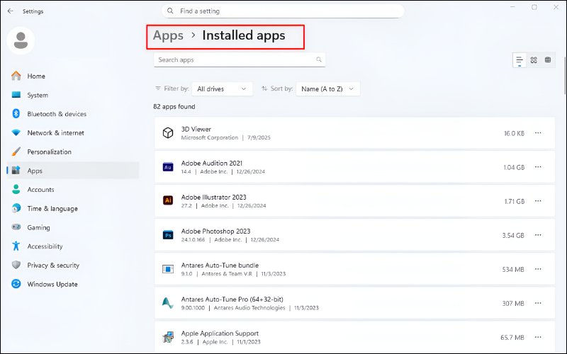
Task: Click the back arrow in Settings
Action: (x=10, y=11)
